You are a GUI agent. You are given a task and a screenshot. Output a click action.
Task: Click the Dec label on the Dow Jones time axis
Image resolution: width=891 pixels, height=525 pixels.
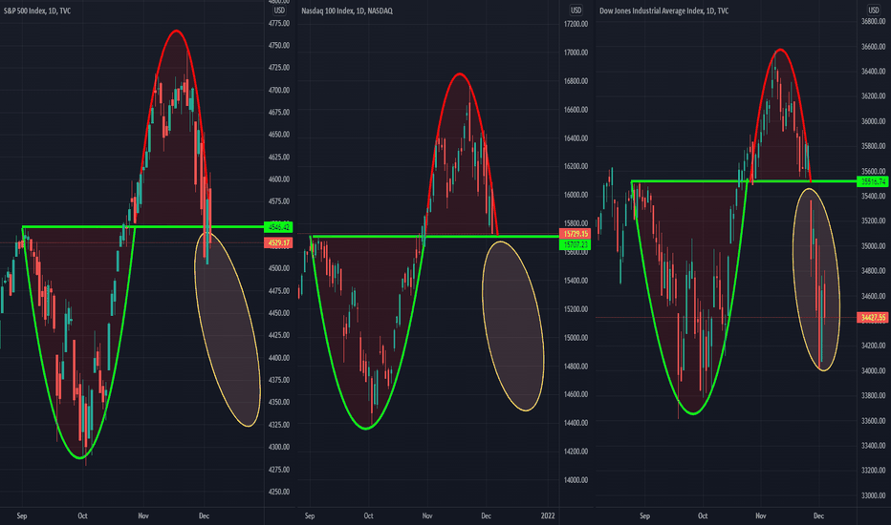pos(819,515)
